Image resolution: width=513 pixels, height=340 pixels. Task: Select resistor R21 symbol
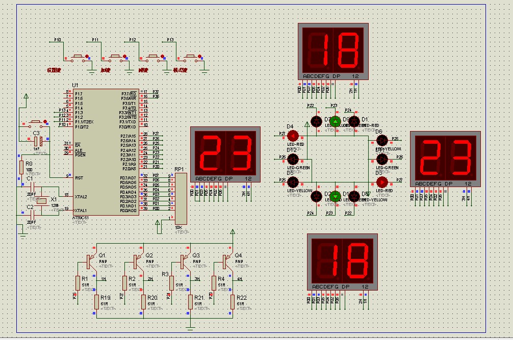click(190, 302)
